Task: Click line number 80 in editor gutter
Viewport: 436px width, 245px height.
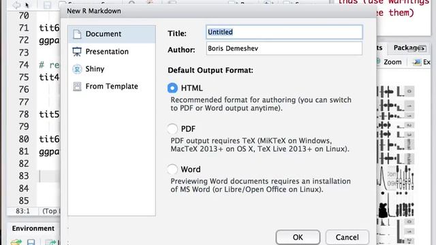Action: [x=24, y=139]
